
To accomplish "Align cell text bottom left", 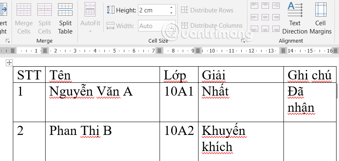I will (254, 29).
